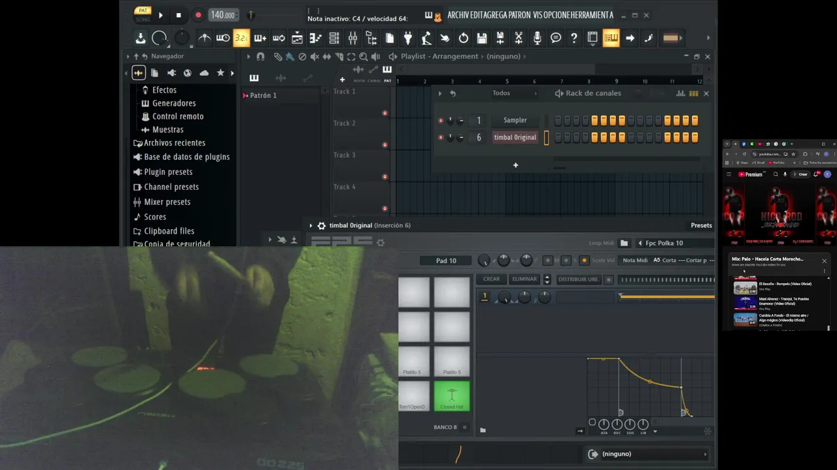Click the download arrow icon at toolbar left
The height and width of the screenshot is (470, 837).
[141, 38]
